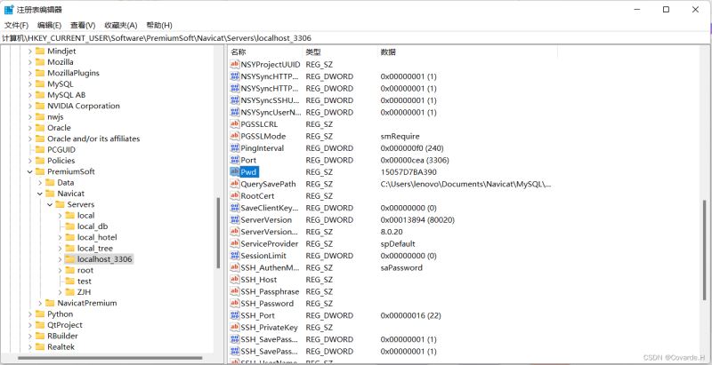Click the test folder icon
This screenshot has width=712, height=365.
[x=70, y=282]
